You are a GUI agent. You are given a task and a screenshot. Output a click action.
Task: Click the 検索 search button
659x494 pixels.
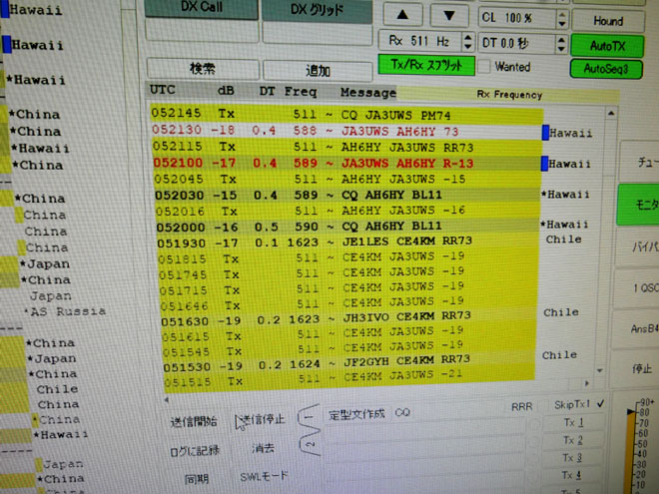tap(201, 69)
